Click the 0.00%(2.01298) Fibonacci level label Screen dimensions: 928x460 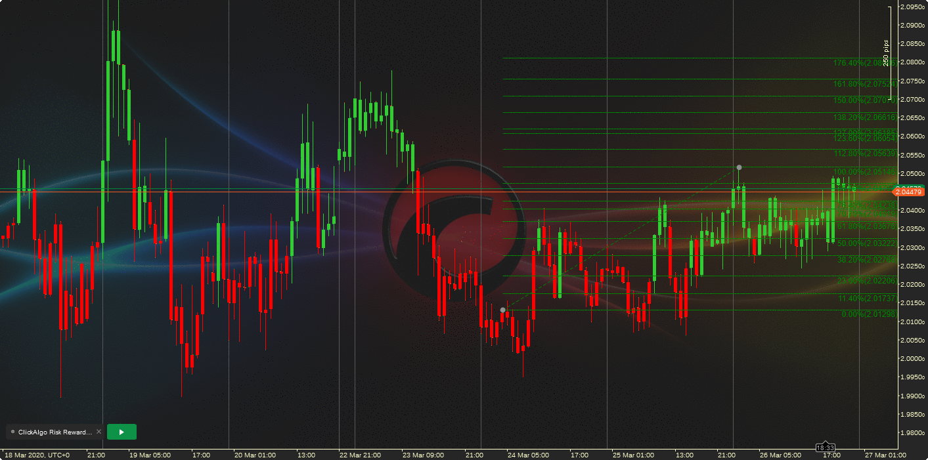[x=869, y=314]
